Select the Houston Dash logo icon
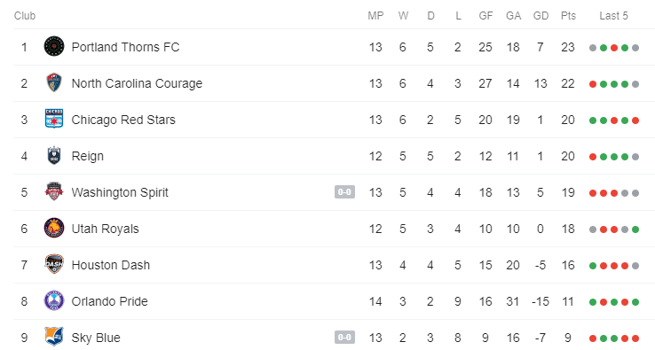Viewport: 655px width, 350px height. (54, 264)
